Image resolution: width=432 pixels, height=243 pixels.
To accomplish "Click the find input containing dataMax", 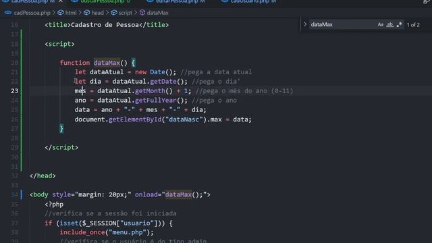I will [343, 24].
